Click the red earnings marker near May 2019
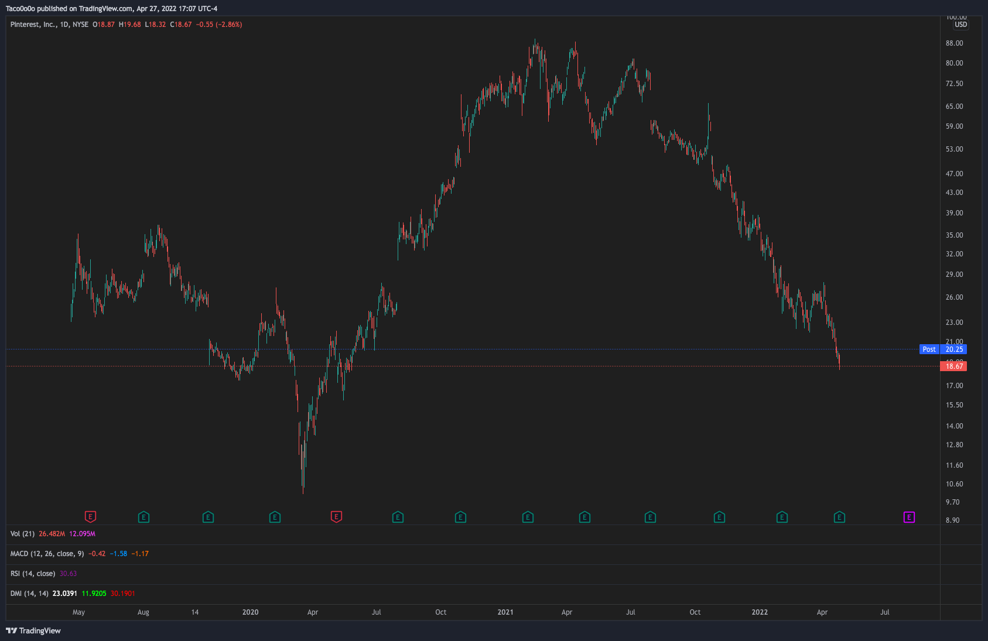This screenshot has height=641, width=988. [90, 517]
